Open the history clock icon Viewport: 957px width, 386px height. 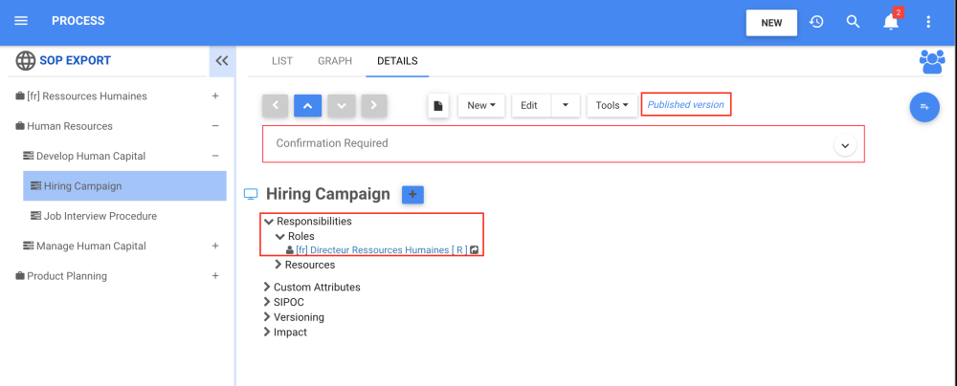816,22
